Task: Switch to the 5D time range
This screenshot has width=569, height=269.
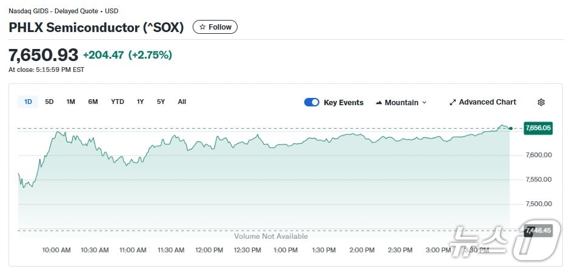Action: click(50, 102)
